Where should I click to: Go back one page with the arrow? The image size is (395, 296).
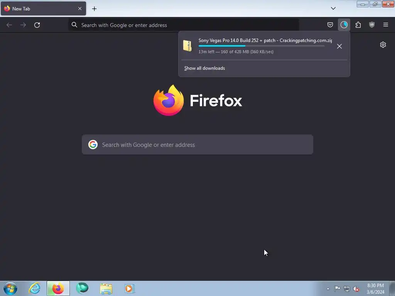(x=9, y=25)
